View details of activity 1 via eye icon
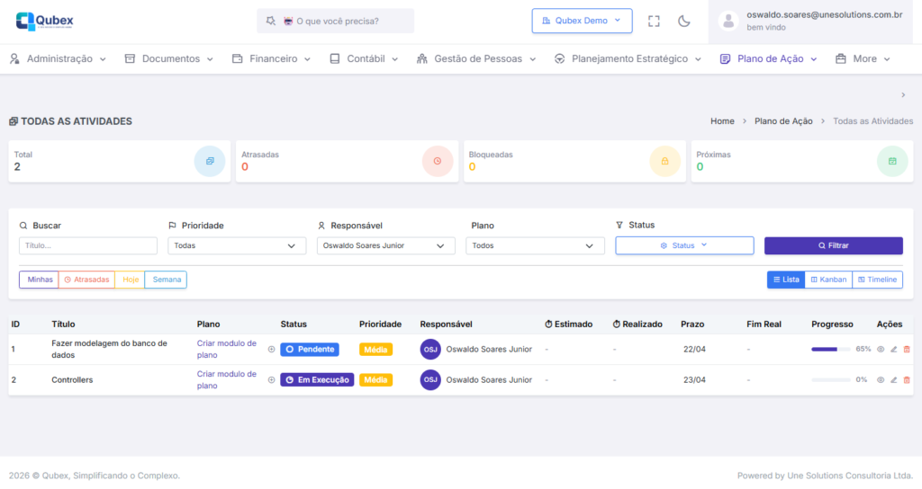922x489 pixels. pos(881,349)
